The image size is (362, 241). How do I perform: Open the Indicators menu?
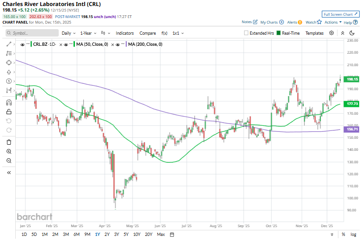pos(125,33)
